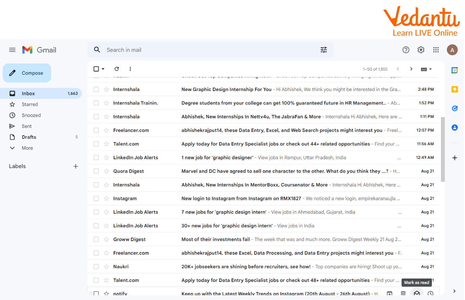
Task: Tick the Groww Digest email checkbox
Action: click(x=96, y=240)
